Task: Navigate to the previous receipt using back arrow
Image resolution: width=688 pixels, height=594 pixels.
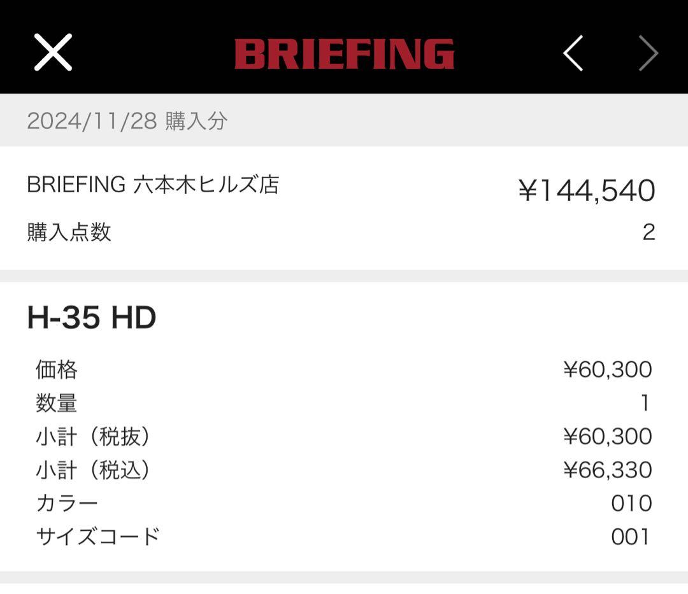Action: click(x=572, y=52)
